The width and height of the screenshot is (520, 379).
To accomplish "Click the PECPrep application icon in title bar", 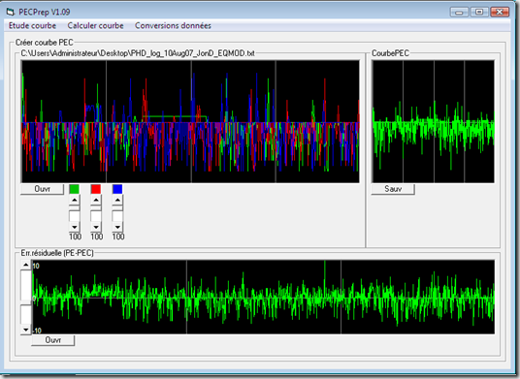I will click(11, 13).
